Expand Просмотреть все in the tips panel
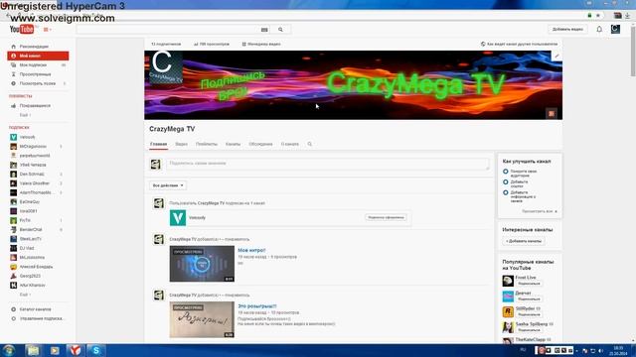 click(x=539, y=211)
